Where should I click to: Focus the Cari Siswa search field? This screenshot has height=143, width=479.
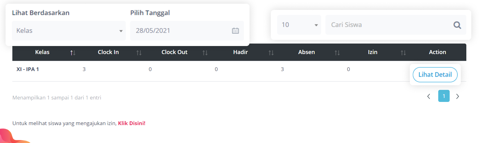point(388,25)
